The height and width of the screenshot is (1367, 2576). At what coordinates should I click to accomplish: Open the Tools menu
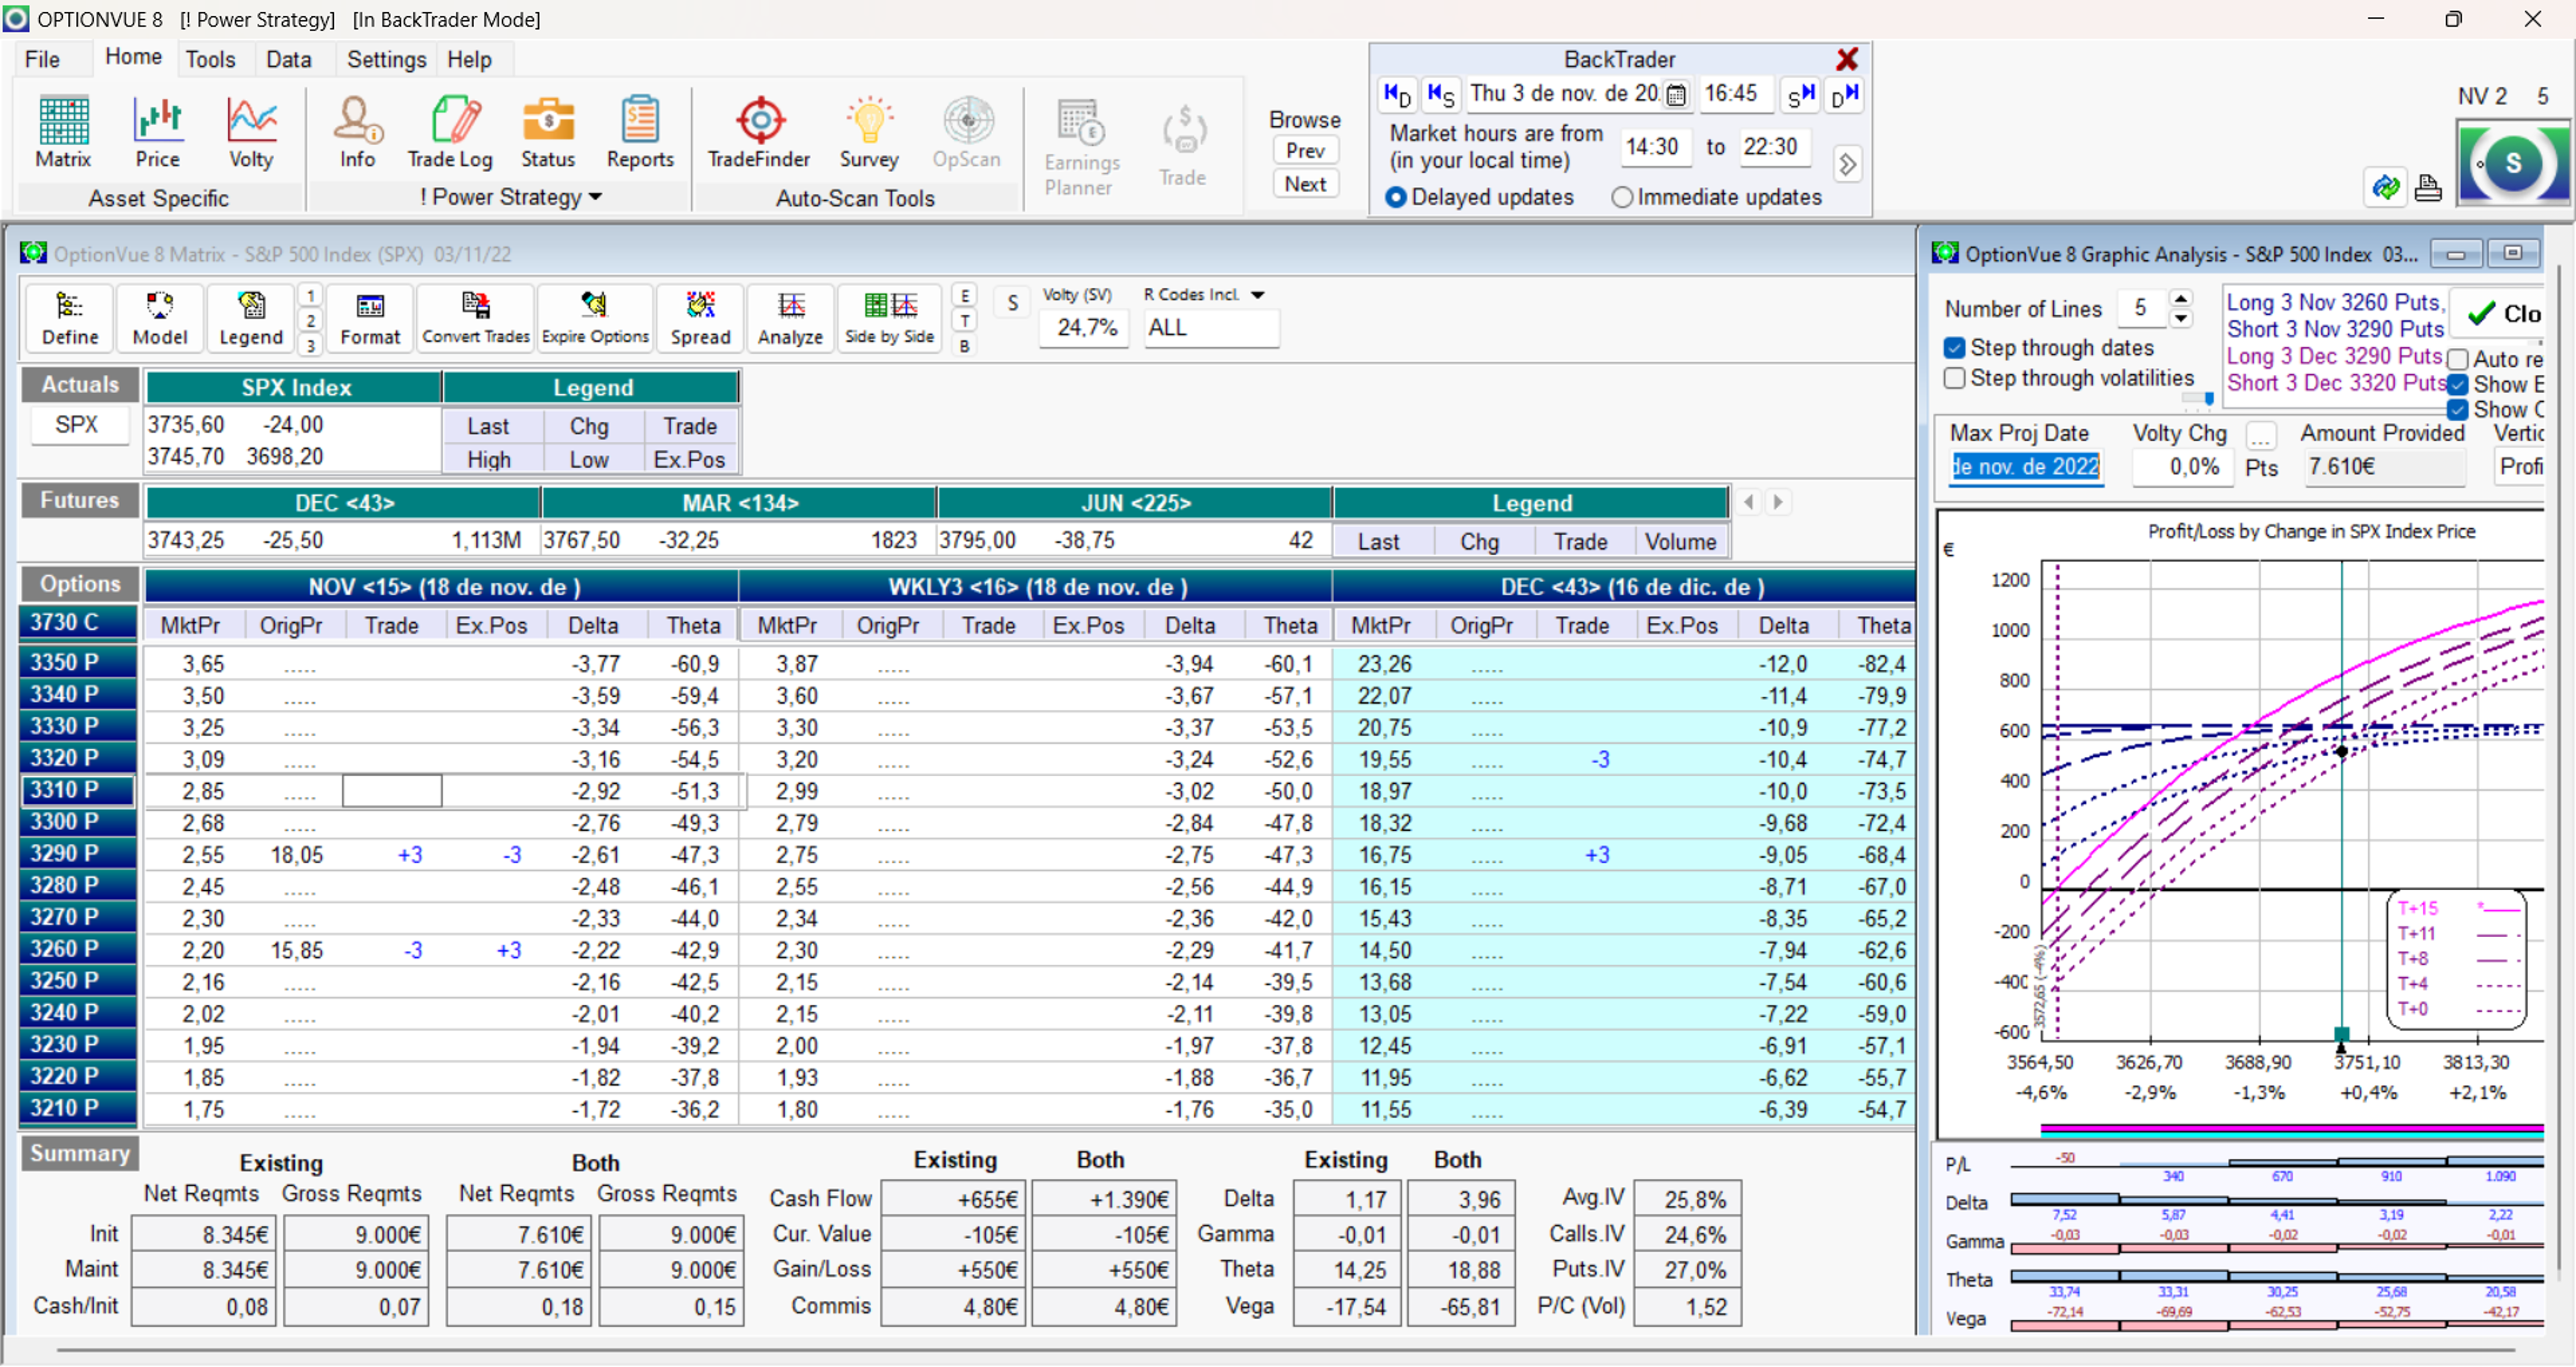[210, 59]
